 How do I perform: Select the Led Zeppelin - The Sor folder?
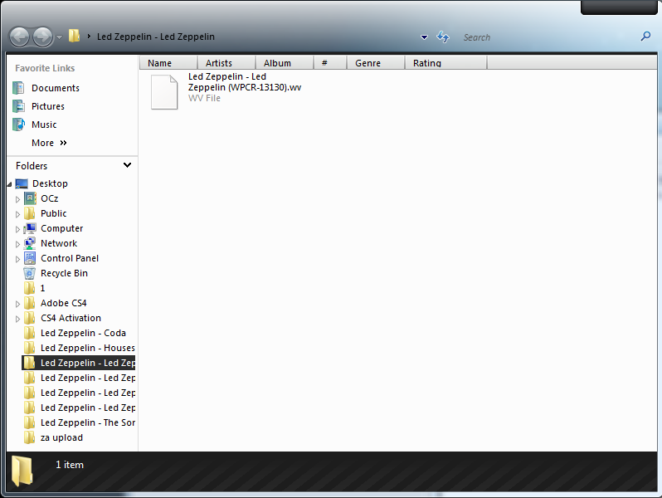tap(88, 422)
